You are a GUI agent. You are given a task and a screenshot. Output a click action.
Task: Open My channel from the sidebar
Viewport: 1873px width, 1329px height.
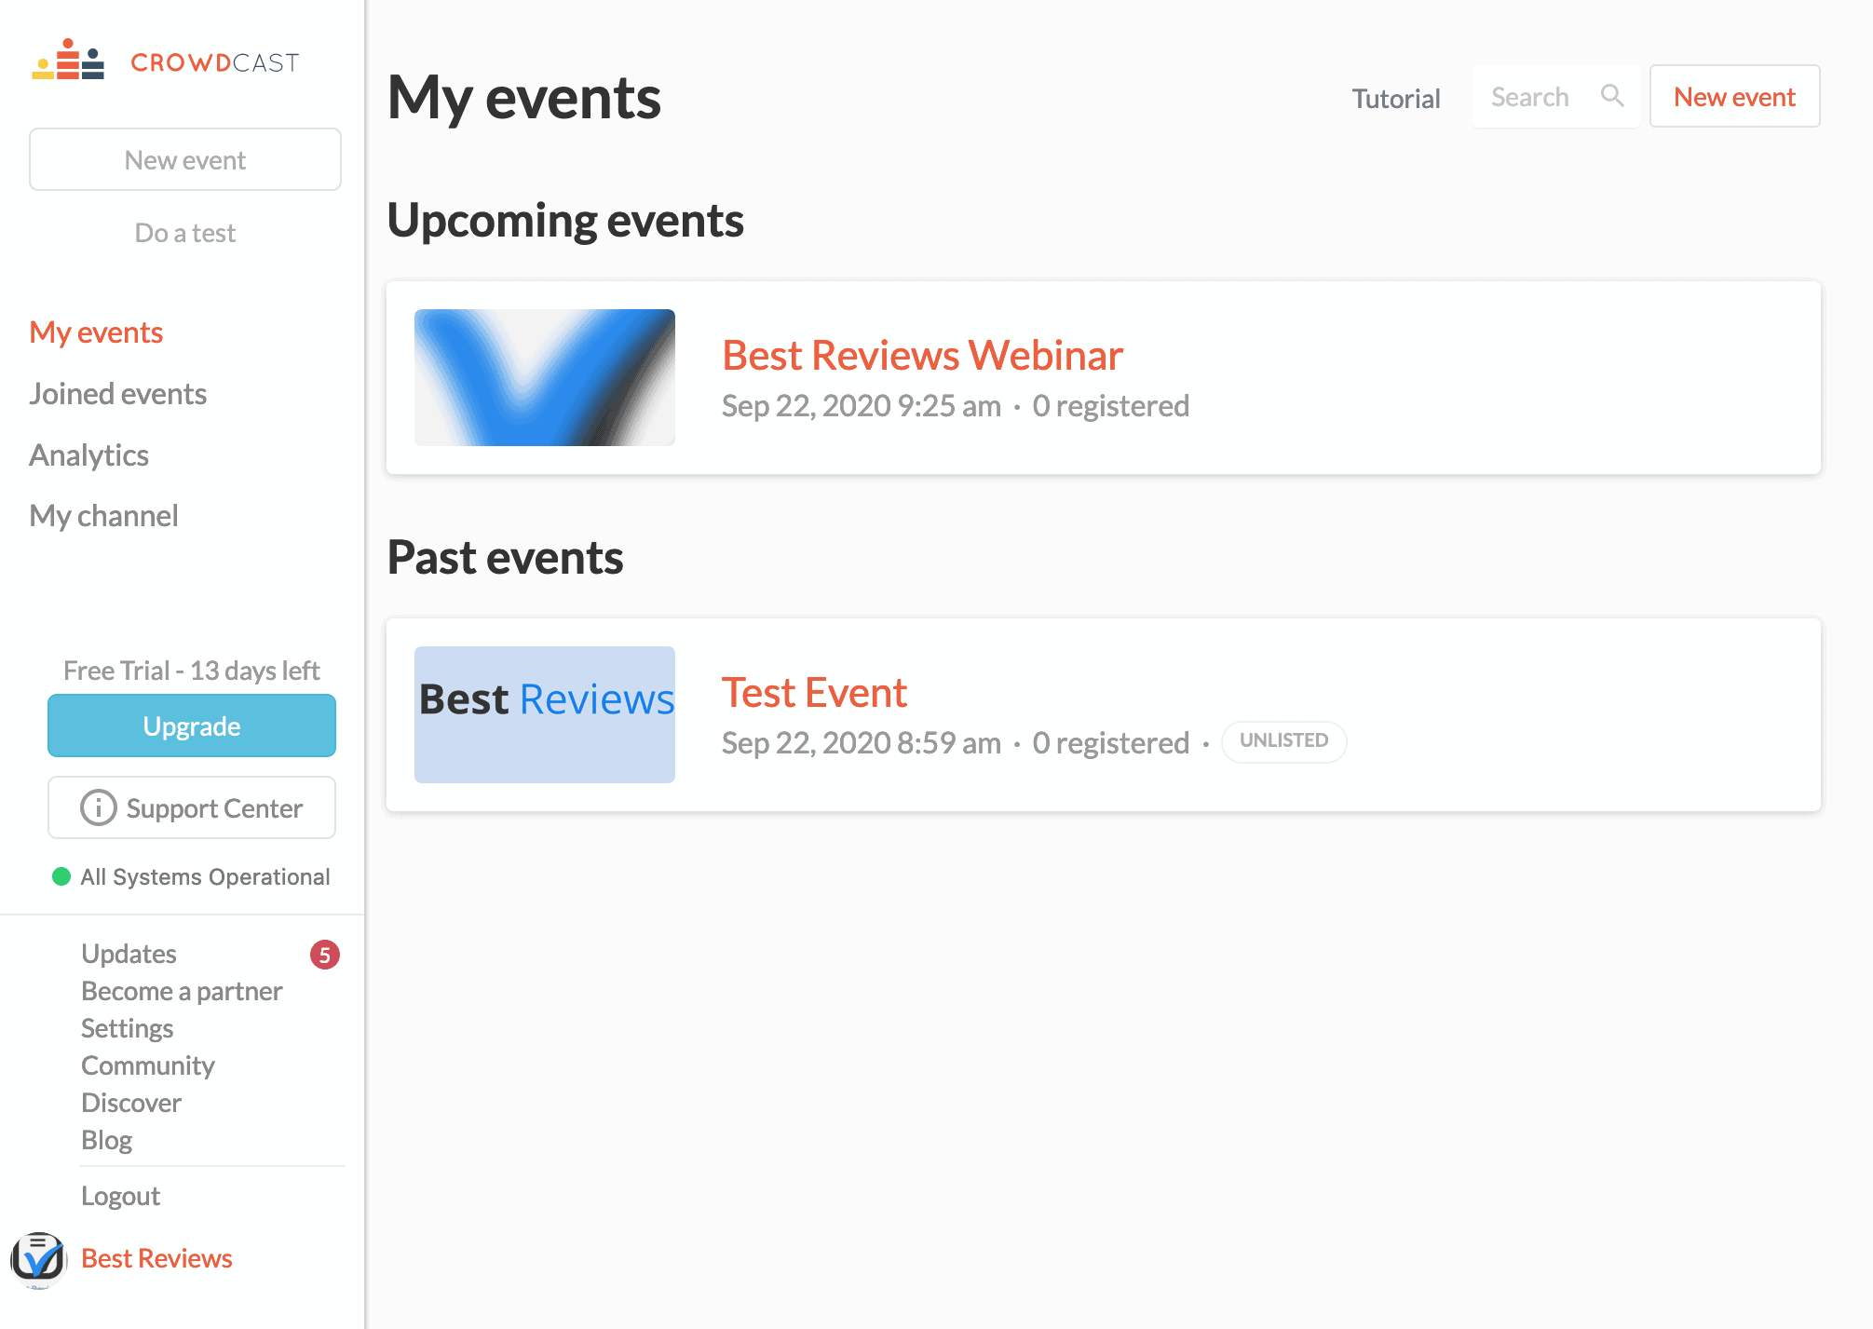[x=103, y=515]
